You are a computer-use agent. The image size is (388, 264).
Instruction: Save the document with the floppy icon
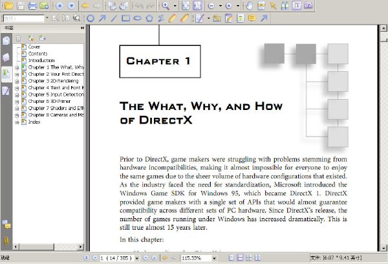click(21, 5)
